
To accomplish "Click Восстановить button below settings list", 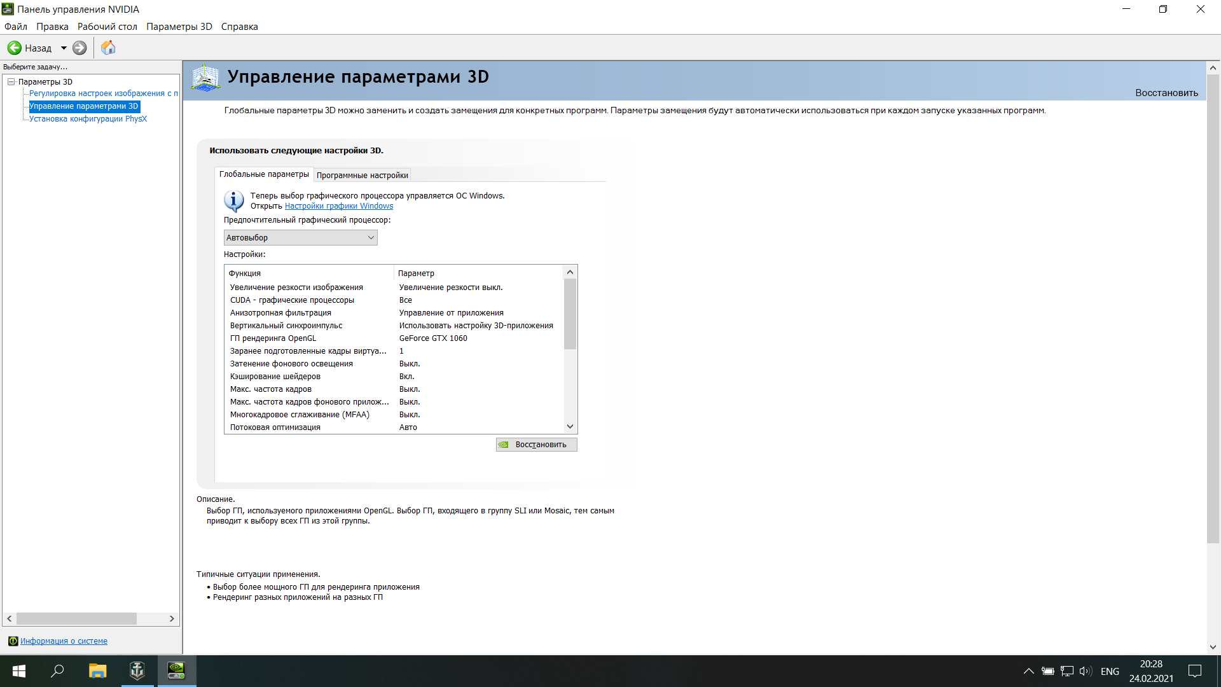I will click(x=537, y=445).
